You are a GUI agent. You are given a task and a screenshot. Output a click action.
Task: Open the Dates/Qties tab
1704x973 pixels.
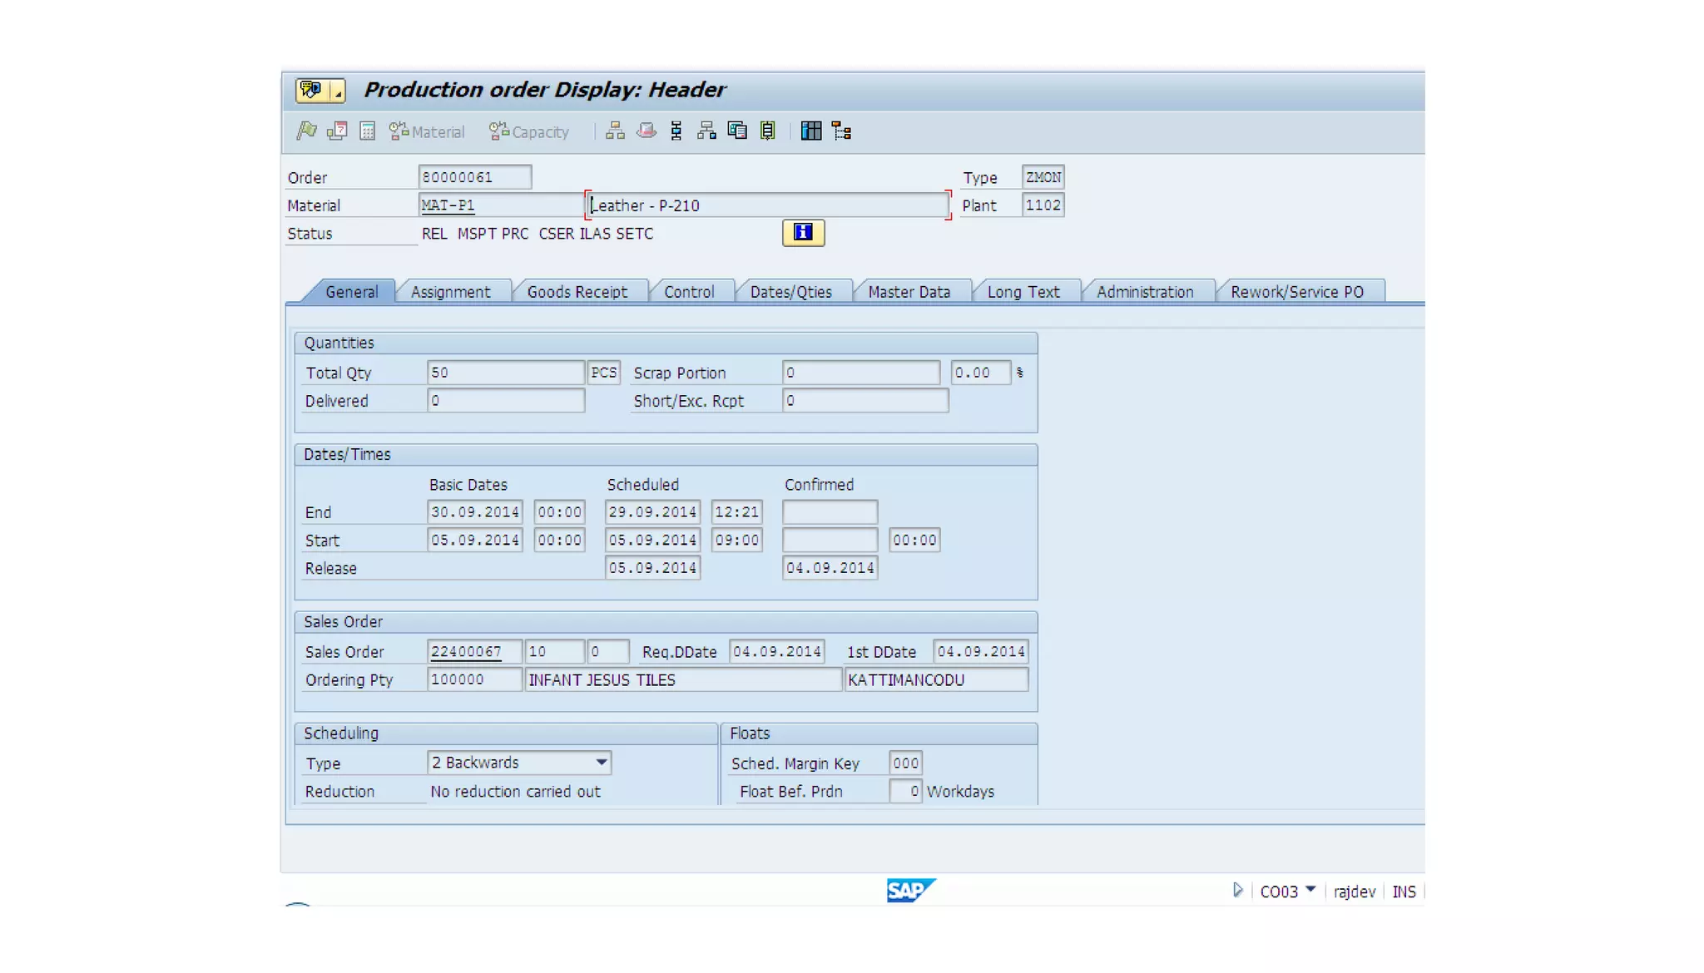point(790,292)
